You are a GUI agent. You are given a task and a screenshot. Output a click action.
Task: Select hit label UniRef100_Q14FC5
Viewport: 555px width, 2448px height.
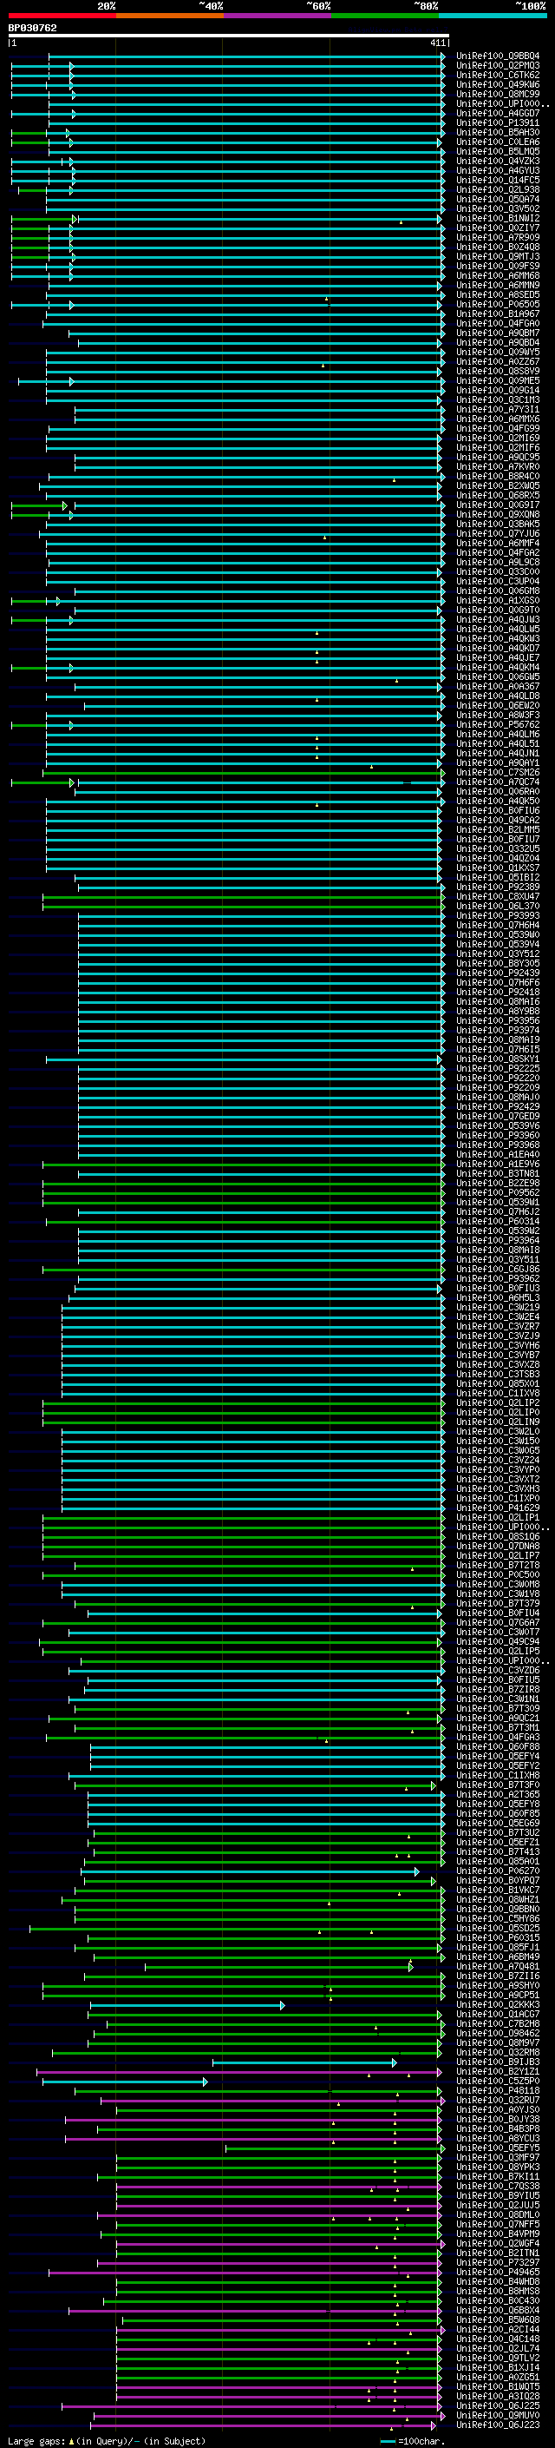[497, 181]
